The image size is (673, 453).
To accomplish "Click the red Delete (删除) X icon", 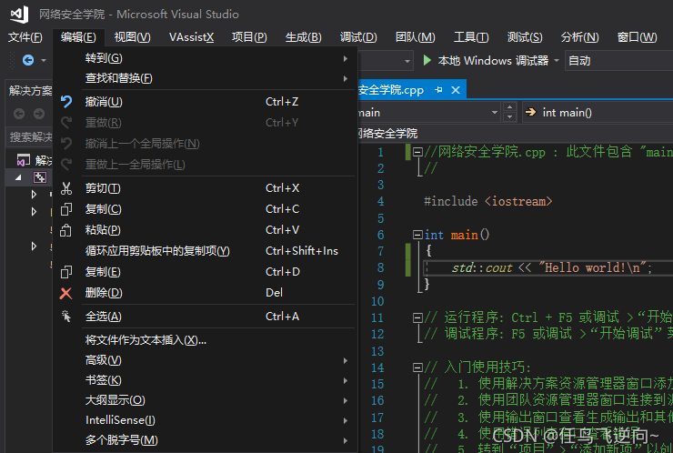I will click(x=65, y=293).
